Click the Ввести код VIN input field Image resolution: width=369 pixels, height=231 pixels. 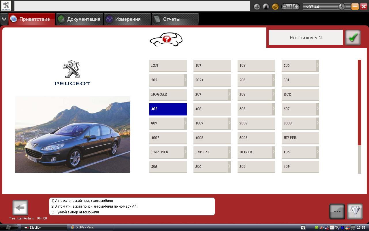coord(306,38)
